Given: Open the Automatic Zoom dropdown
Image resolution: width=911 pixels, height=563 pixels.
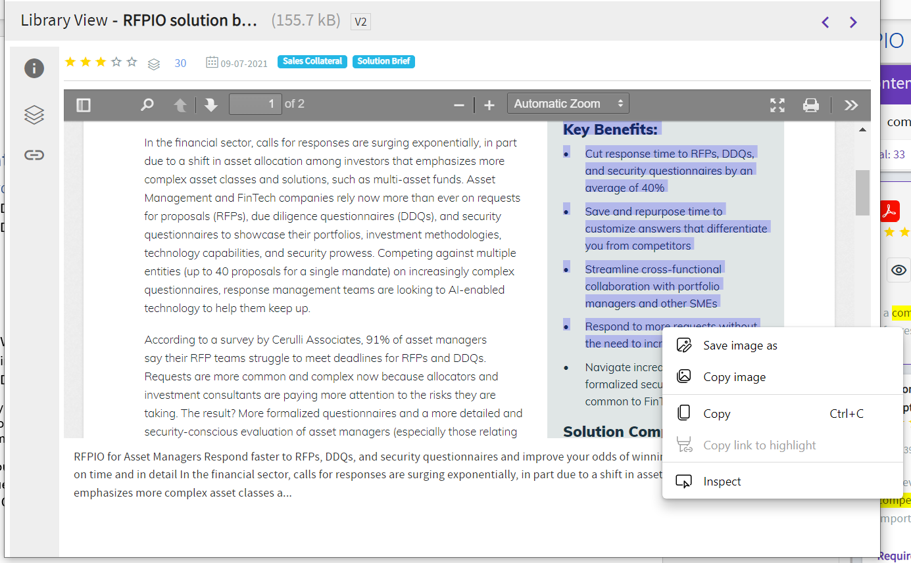Looking at the screenshot, I should [568, 104].
